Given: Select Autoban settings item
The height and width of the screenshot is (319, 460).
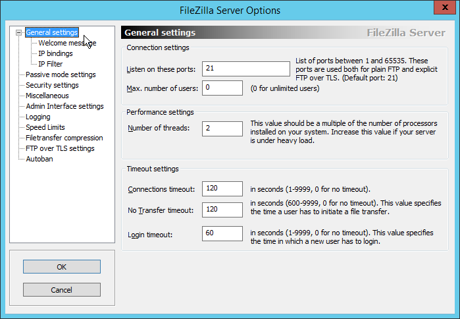Looking at the screenshot, I should pyautogui.click(x=39, y=159).
